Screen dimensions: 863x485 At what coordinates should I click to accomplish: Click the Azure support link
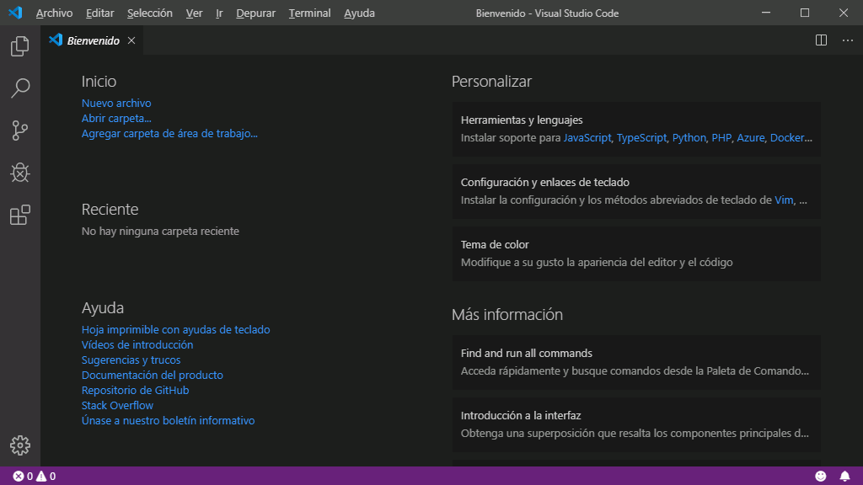click(750, 137)
